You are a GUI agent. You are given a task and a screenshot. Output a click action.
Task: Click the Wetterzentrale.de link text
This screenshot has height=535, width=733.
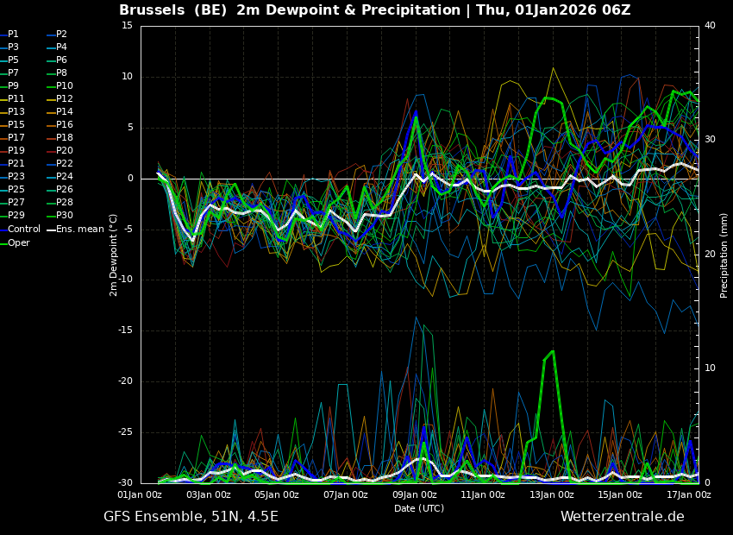click(x=623, y=517)
